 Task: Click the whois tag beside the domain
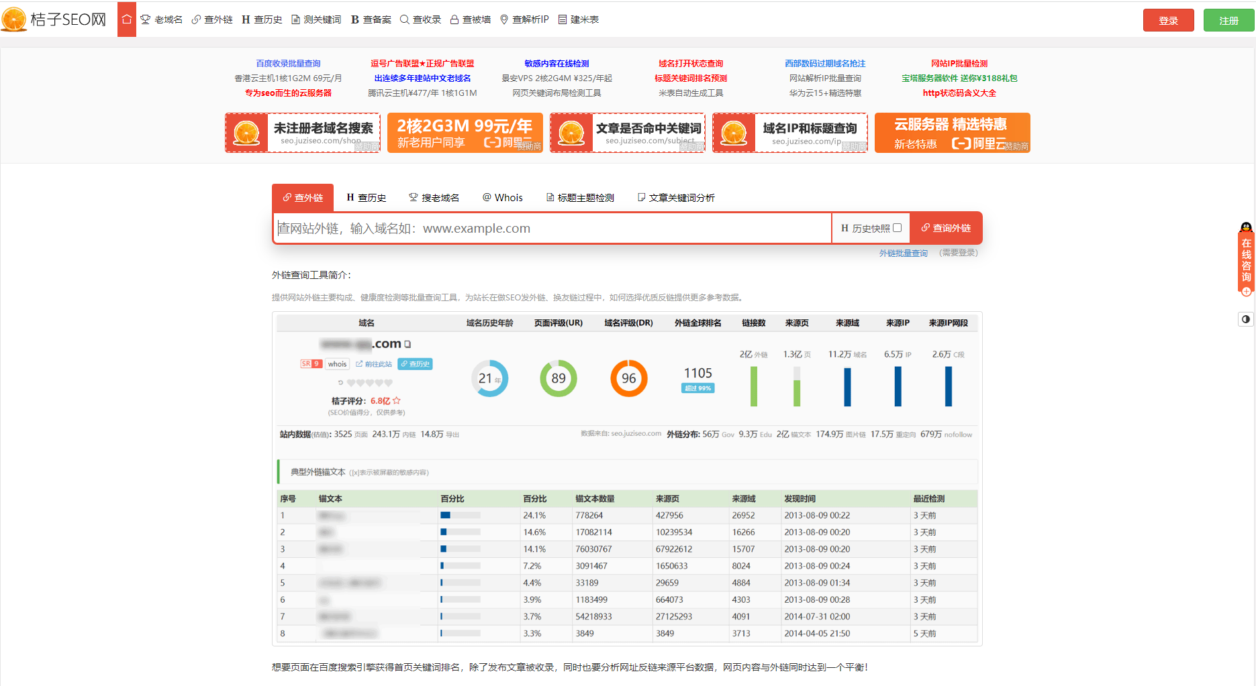coord(336,363)
